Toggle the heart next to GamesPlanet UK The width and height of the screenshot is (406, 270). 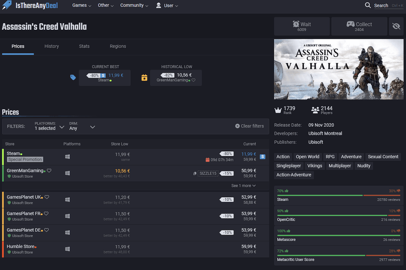(x=47, y=197)
